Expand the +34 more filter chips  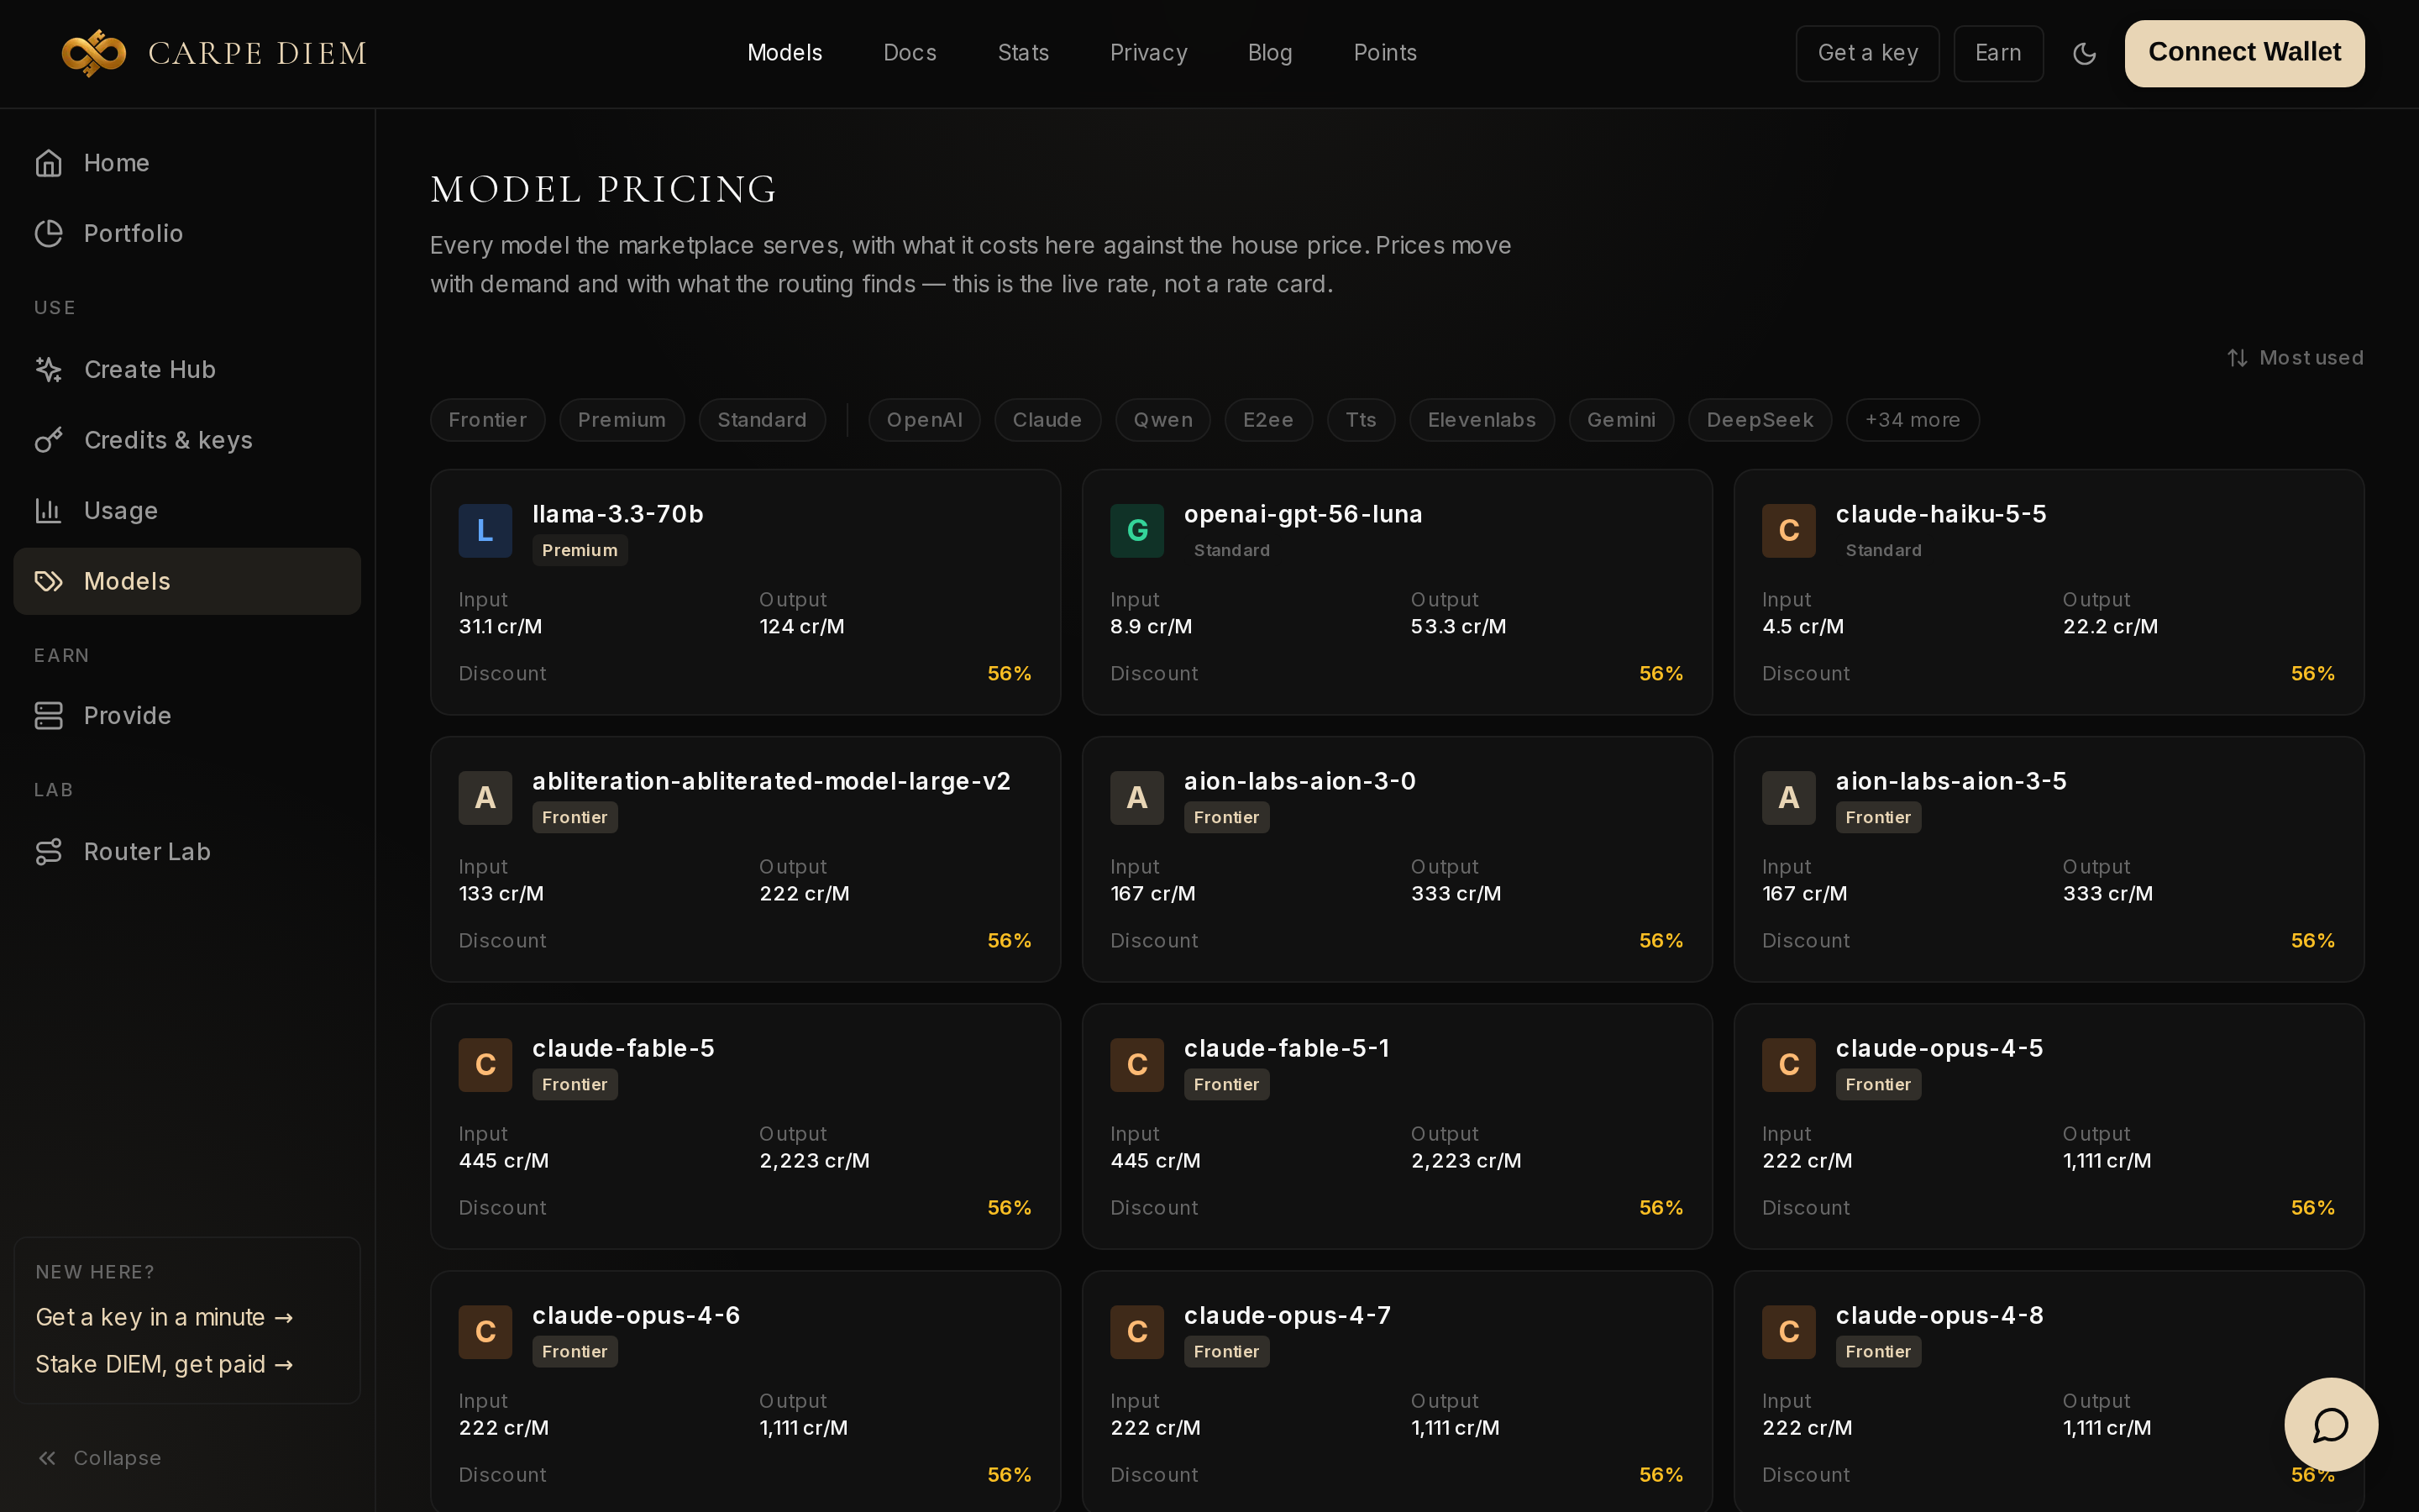click(1913, 420)
